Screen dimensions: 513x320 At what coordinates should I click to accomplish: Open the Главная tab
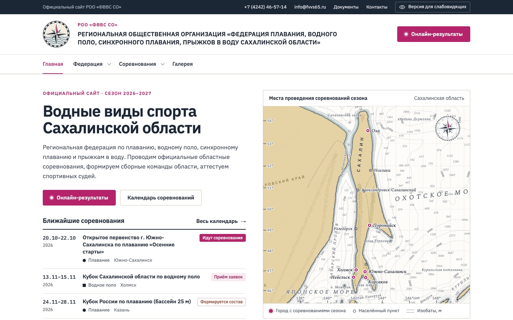53,64
